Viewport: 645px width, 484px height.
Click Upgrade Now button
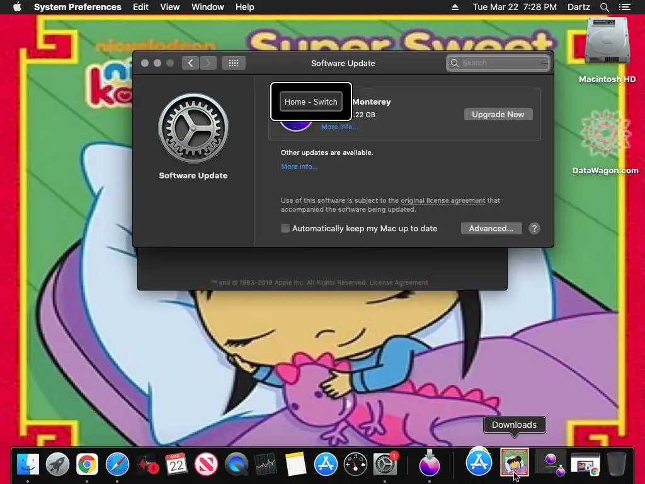[x=498, y=115]
